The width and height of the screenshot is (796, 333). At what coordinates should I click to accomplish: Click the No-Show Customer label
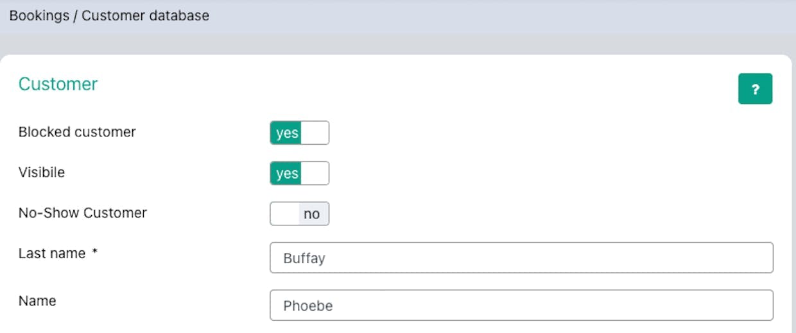coord(83,213)
